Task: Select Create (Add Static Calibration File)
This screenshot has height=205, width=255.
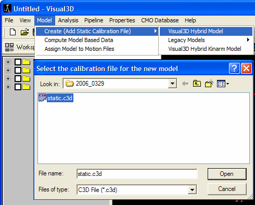Action: point(97,31)
